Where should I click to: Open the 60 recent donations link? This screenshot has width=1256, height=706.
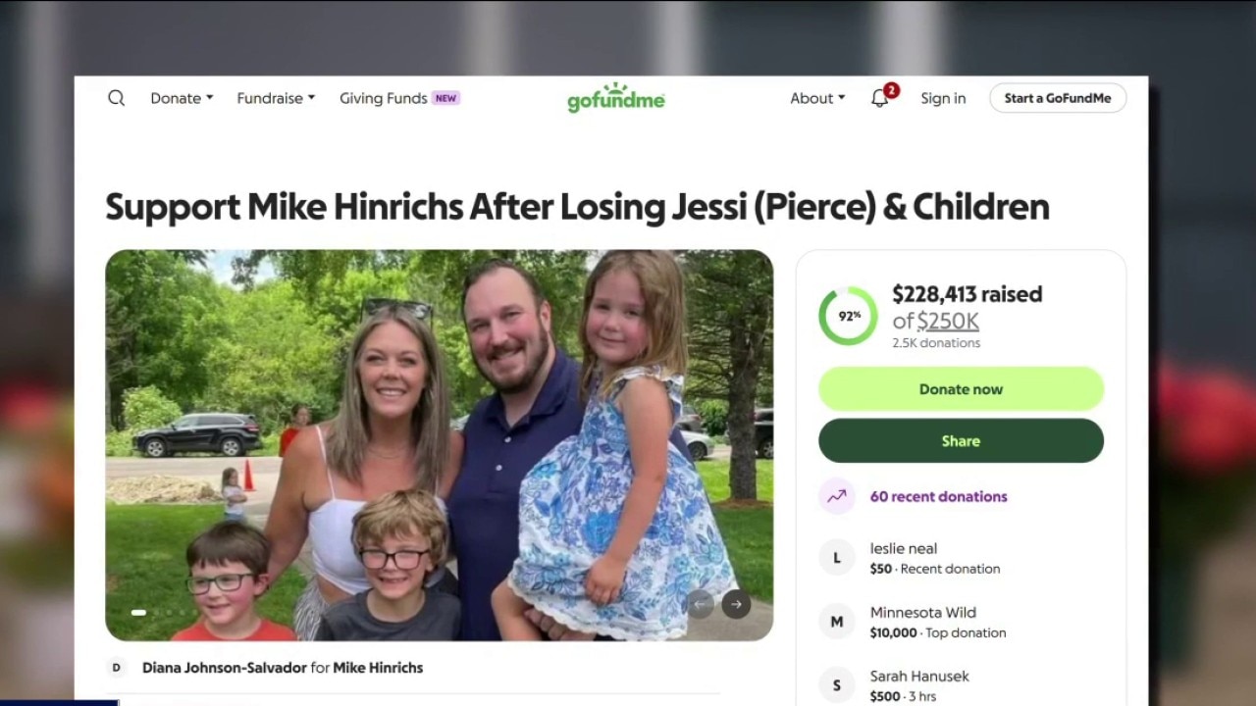(x=938, y=496)
